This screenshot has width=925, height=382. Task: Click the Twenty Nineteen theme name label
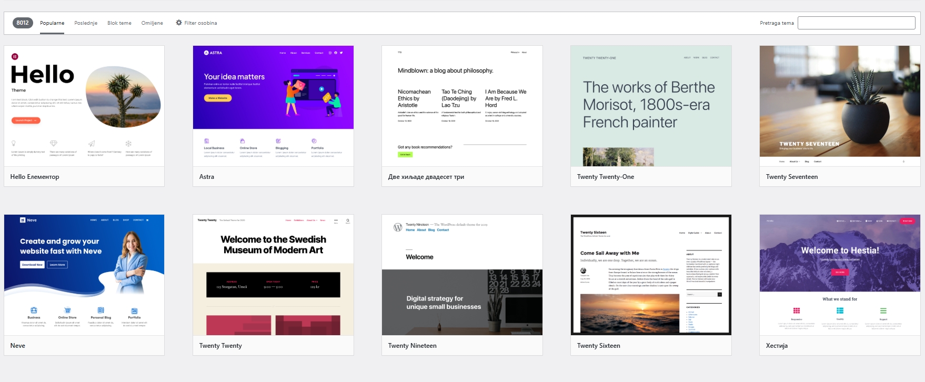point(412,346)
